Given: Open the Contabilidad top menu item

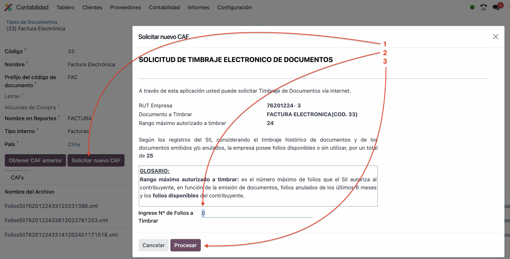Looking at the screenshot, I should pyautogui.click(x=164, y=7).
